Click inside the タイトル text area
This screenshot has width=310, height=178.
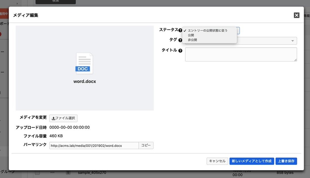coord(240,54)
